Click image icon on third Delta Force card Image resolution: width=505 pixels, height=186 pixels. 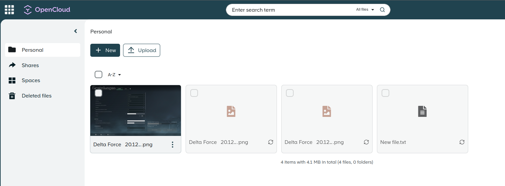click(x=327, y=111)
